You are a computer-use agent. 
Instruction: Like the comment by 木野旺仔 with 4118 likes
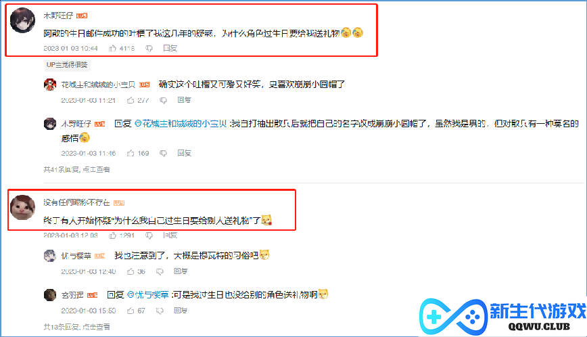click(113, 48)
